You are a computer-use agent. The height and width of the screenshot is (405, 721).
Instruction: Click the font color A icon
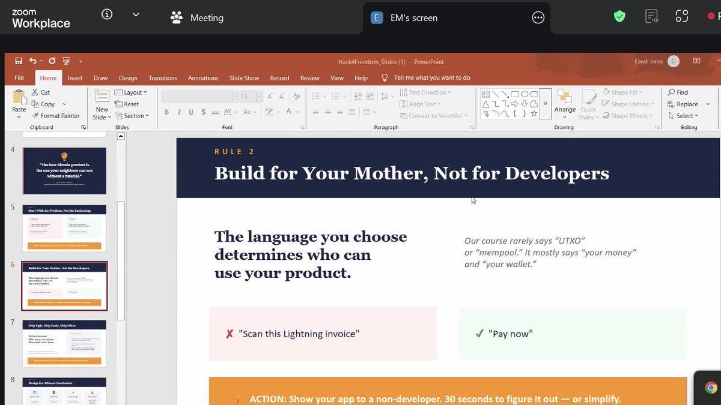click(x=289, y=112)
